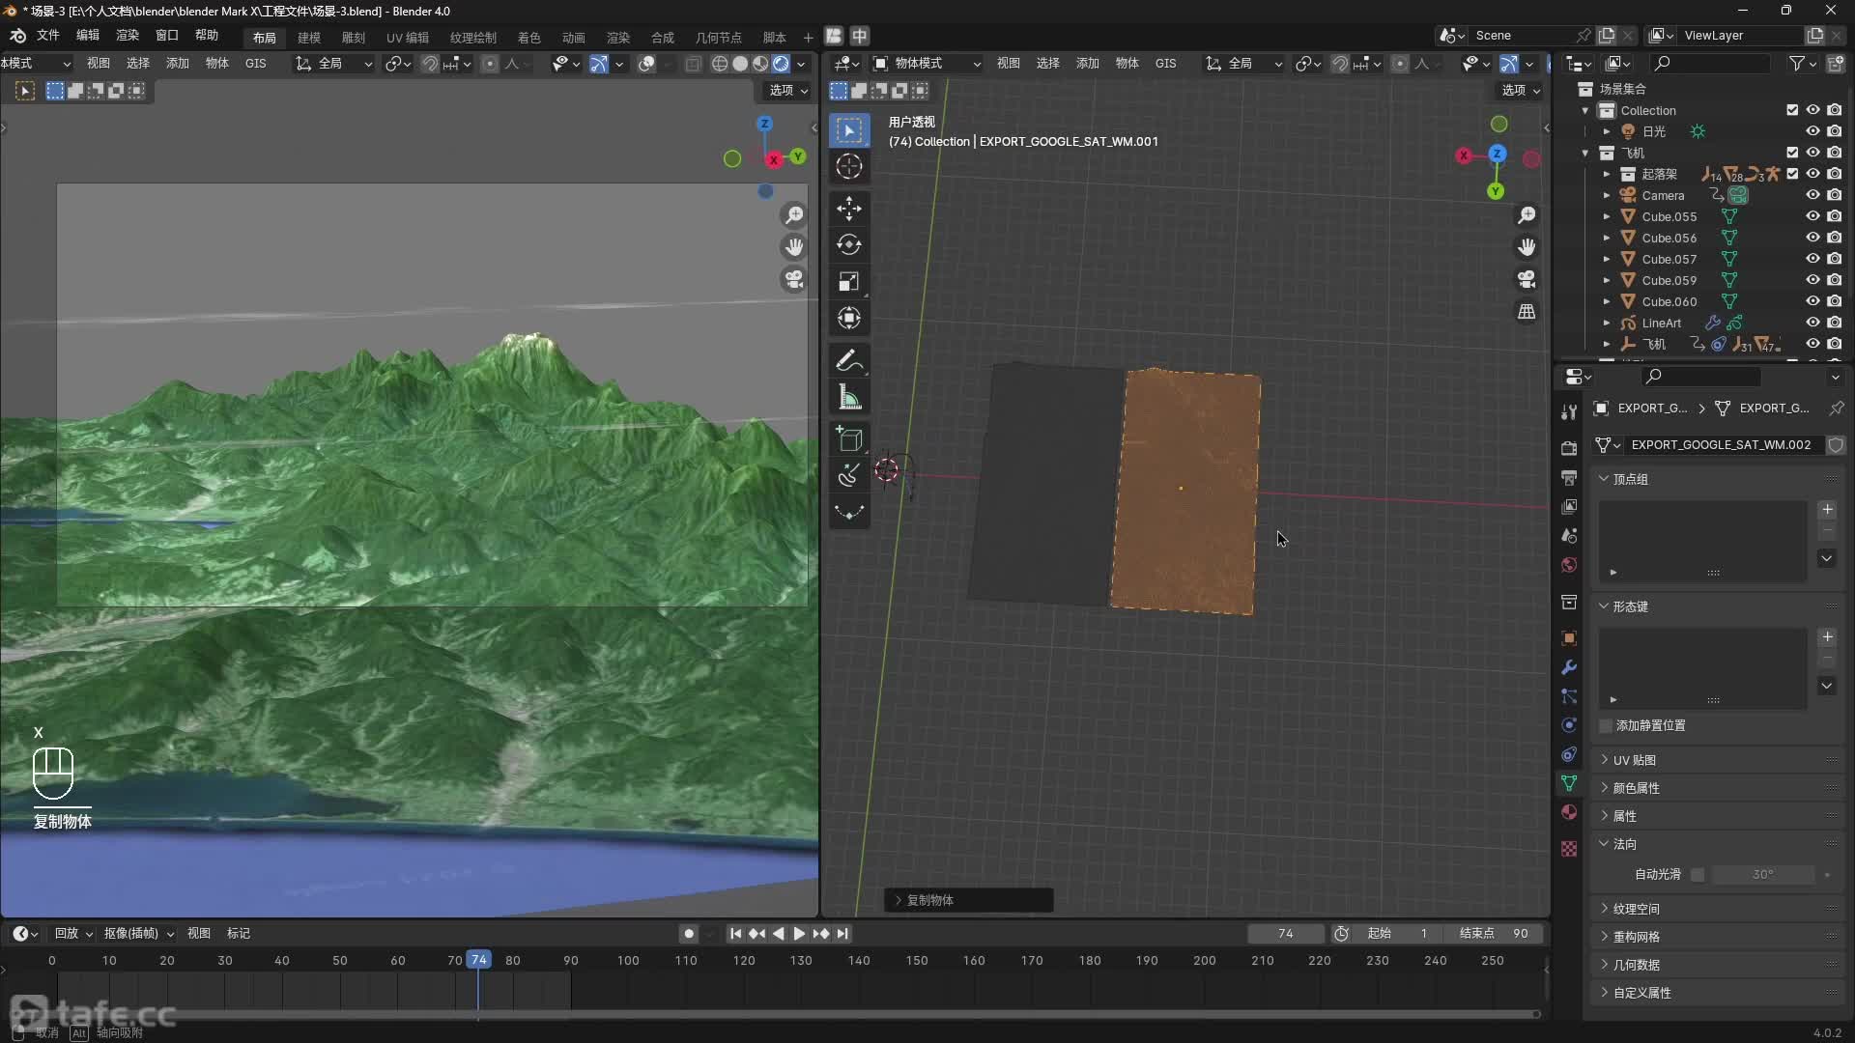Switch to 几何节点 workspace tab
This screenshot has width=1855, height=1043.
click(719, 38)
